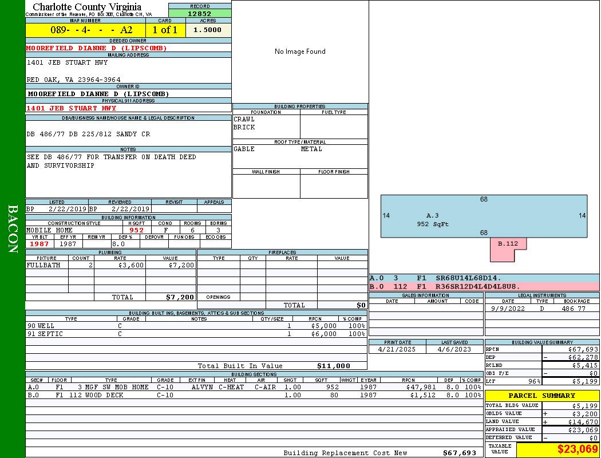
Task: Open deeded owner Moorefield Dianne D link
Action: point(97,48)
